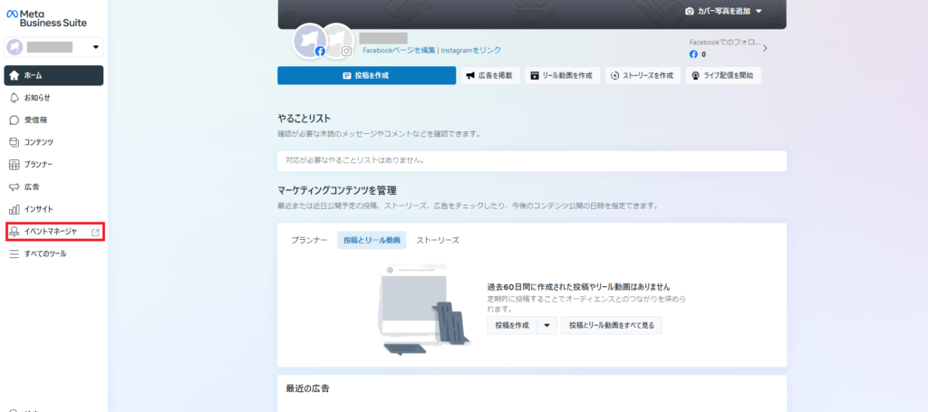Image resolution: width=928 pixels, height=412 pixels.
Task: Open すべてのツール menu in sidebar
Action: coord(44,254)
